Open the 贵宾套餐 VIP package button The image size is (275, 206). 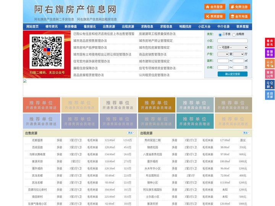click(x=215, y=16)
